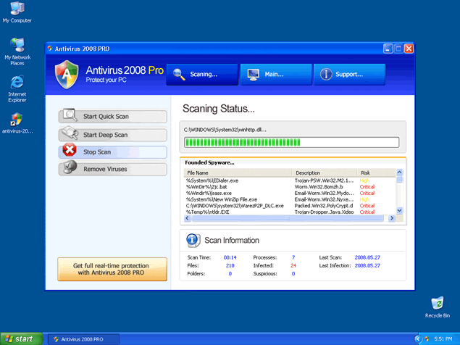The height and width of the screenshot is (345, 460).
Task: Launch Internet Explorer from the desktop
Action: click(17, 82)
